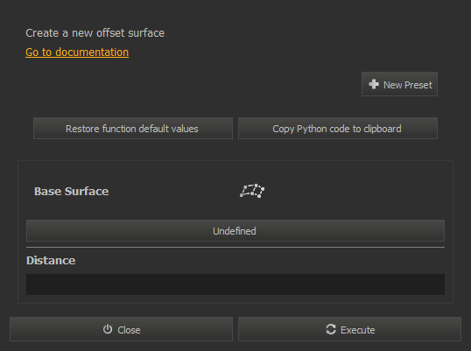Click the word 'Preset' on the preset button
Viewport: 471px width, 351px height.
tap(418, 85)
